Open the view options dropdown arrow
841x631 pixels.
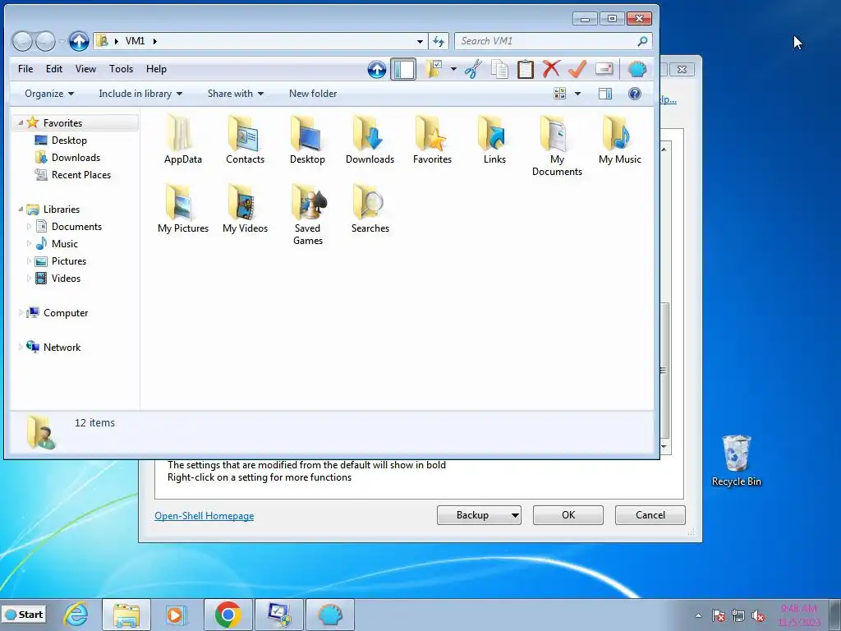tap(577, 94)
